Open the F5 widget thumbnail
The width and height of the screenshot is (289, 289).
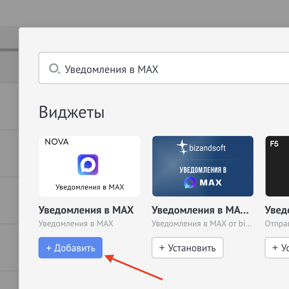[277, 166]
